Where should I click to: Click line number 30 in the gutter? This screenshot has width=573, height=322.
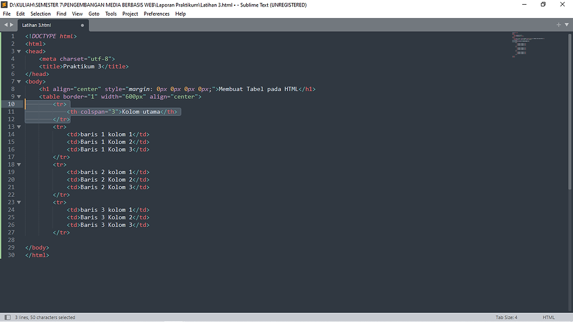[11, 255]
